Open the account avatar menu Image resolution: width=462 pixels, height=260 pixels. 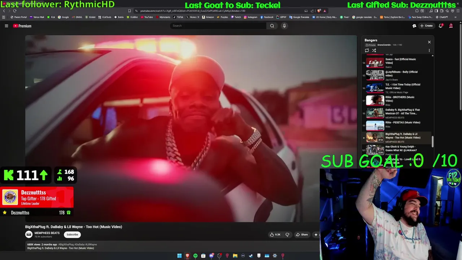click(x=451, y=26)
